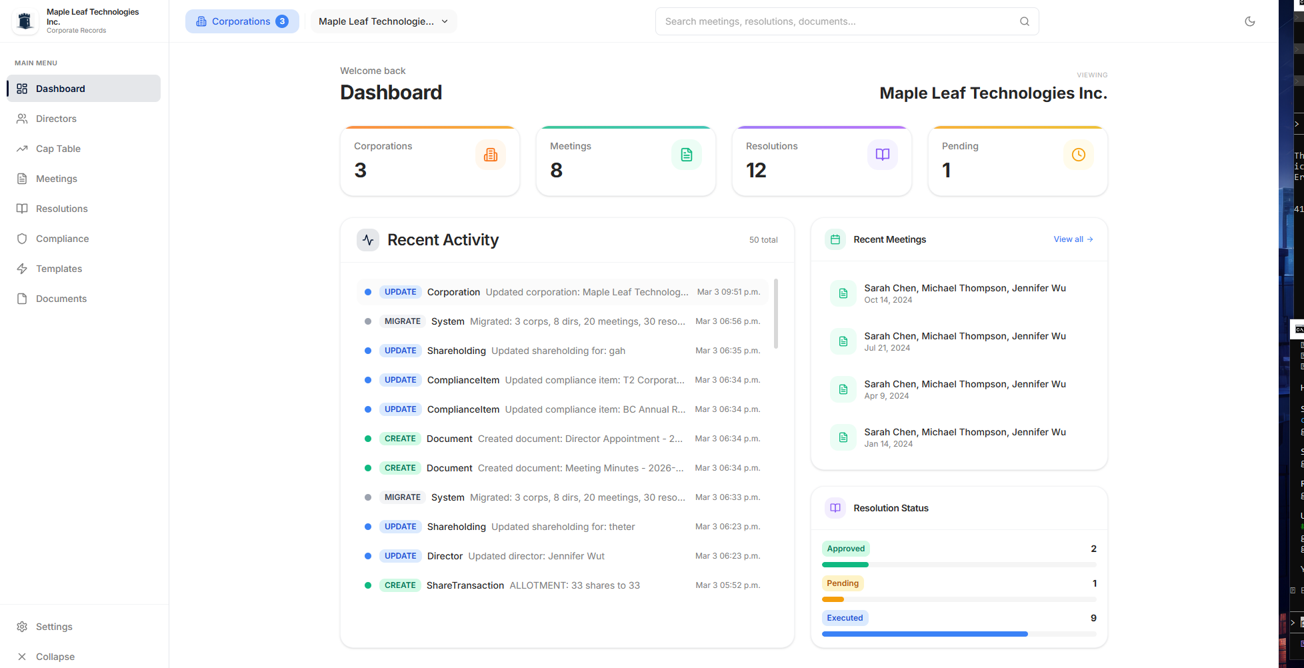Click the Recent Activity pulse icon
The height and width of the screenshot is (668, 1304).
tap(368, 240)
